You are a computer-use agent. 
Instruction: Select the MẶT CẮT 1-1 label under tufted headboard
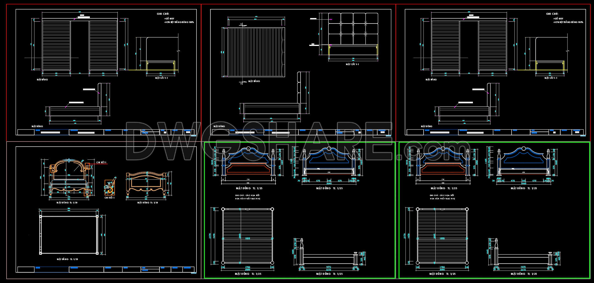[352, 64]
